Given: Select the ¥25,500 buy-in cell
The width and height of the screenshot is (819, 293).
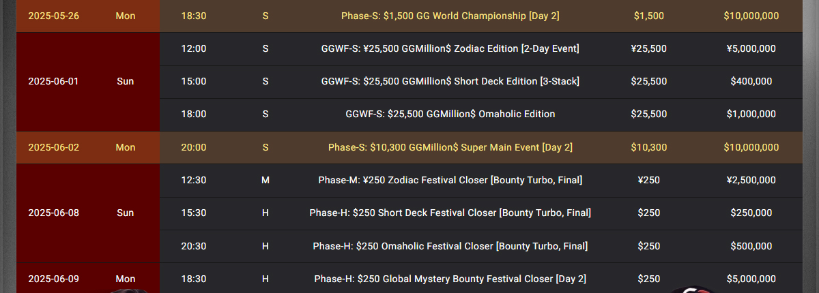Looking at the screenshot, I should (x=648, y=48).
